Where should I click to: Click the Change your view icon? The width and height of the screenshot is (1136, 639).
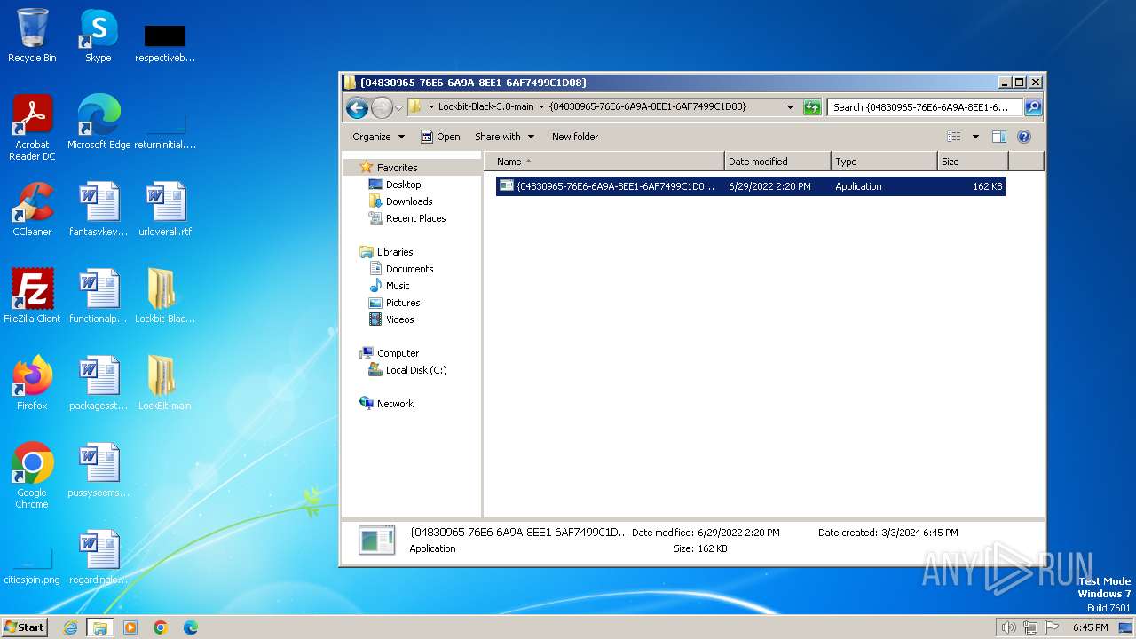pyautogui.click(x=954, y=137)
